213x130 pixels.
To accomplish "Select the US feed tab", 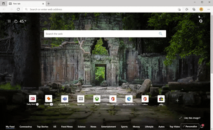I will point(55,127).
